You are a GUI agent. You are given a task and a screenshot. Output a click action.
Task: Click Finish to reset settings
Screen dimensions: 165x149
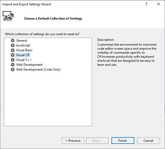123,140
